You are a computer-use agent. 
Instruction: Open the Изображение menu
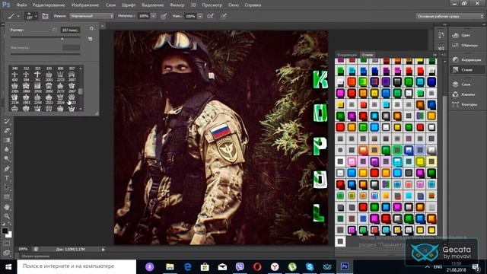pos(85,5)
